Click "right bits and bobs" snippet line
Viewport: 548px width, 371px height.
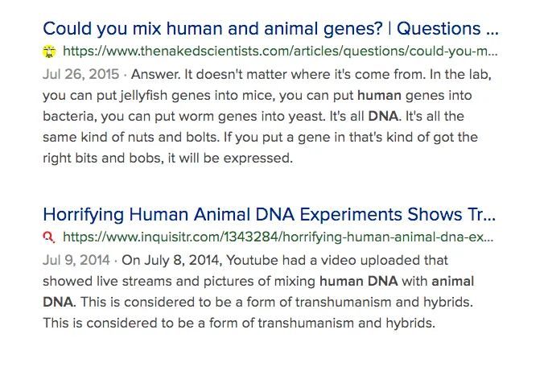pos(167,158)
